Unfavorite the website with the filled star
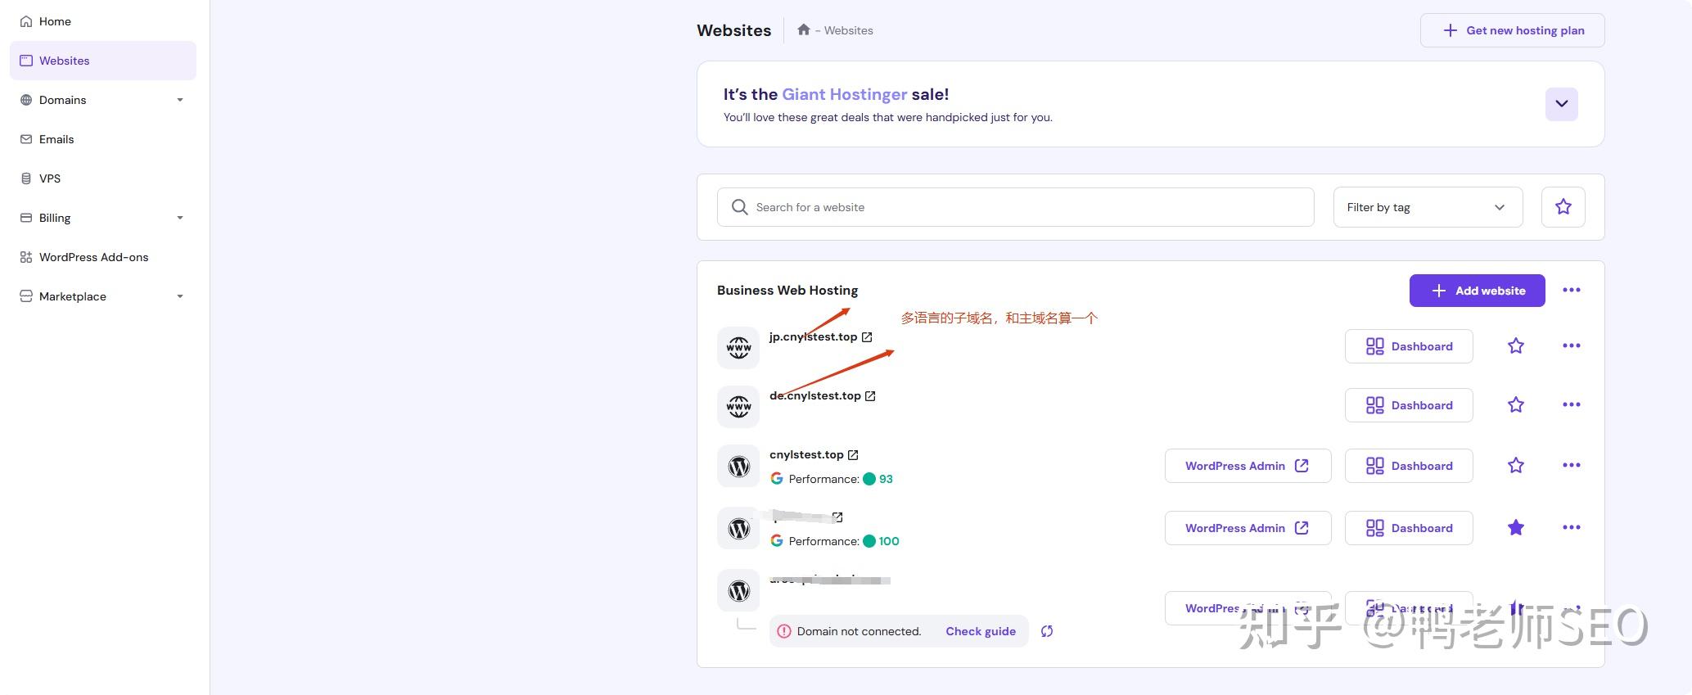The image size is (1692, 695). [x=1515, y=528]
